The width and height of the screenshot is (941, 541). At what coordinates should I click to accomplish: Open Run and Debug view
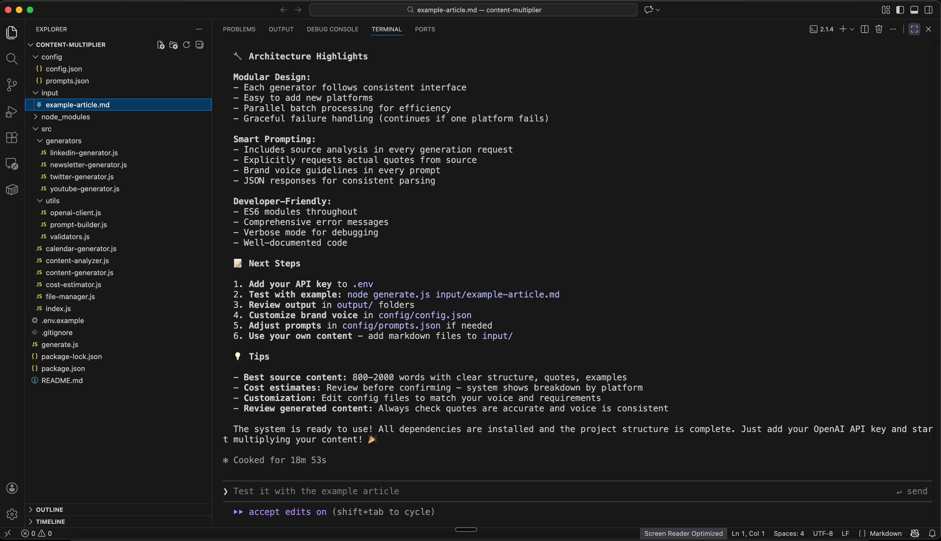12,111
